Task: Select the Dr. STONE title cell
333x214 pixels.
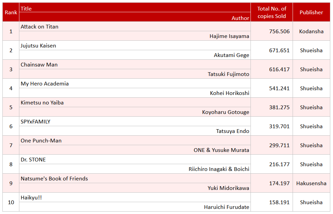Action: click(135, 159)
